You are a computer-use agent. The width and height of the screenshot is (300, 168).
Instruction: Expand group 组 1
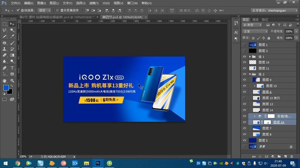(250, 57)
